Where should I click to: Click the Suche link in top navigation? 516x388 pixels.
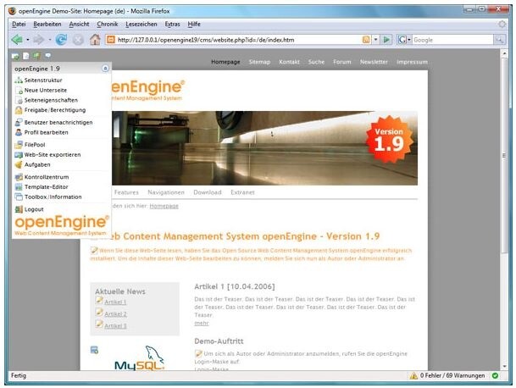pyautogui.click(x=316, y=62)
